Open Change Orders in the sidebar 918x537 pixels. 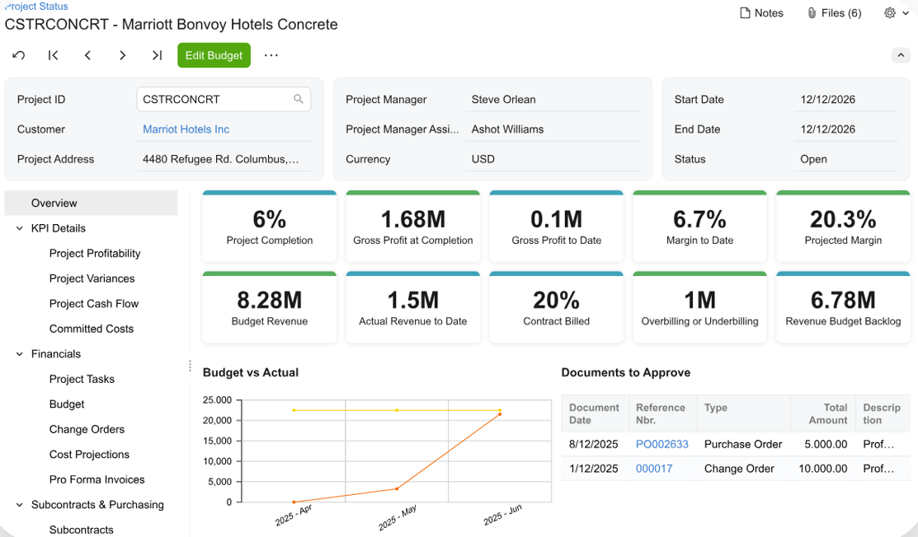click(x=87, y=429)
